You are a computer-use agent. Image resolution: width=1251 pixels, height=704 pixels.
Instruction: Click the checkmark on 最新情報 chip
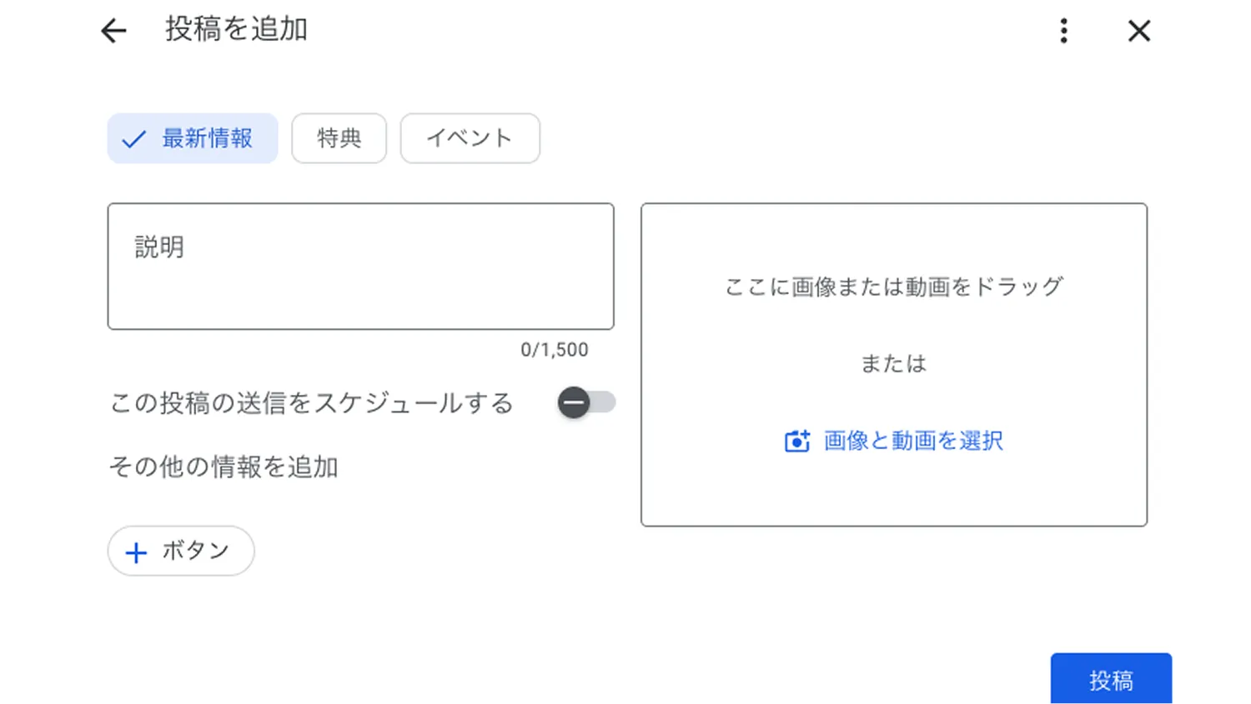tap(133, 138)
